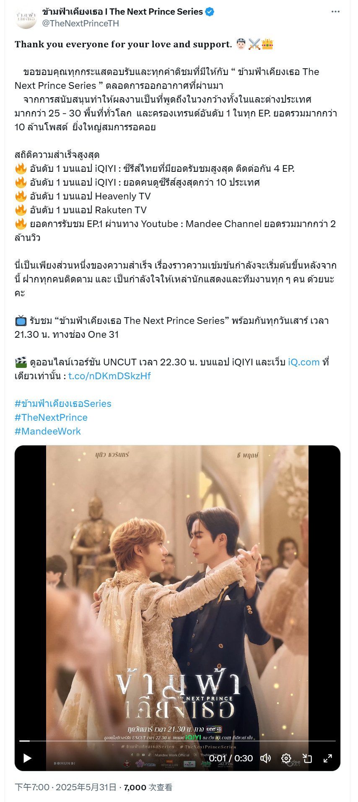The height and width of the screenshot is (802, 358).
Task: Open the #MandeeWork hashtag
Action: point(48,431)
